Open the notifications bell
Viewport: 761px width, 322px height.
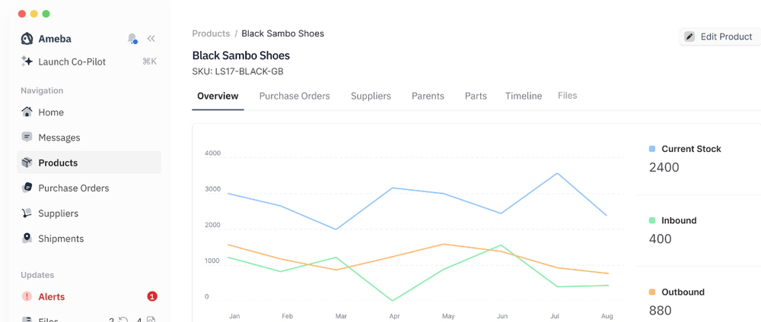pos(132,39)
